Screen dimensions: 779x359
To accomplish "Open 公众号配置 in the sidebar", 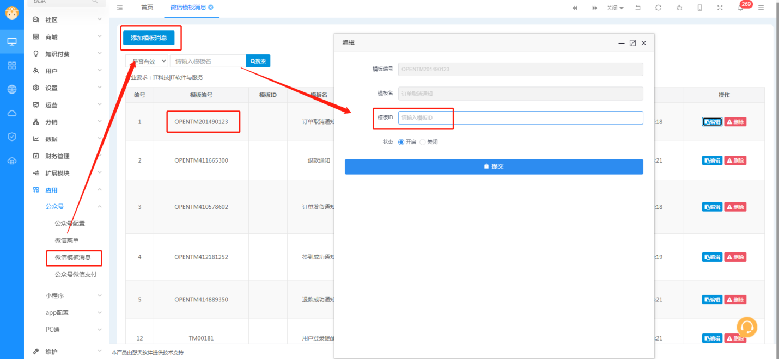I will pyautogui.click(x=70, y=224).
